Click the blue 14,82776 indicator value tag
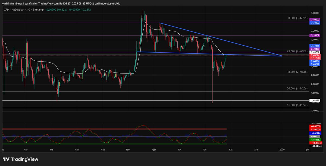This screenshot has width=326, height=166. (315, 133)
